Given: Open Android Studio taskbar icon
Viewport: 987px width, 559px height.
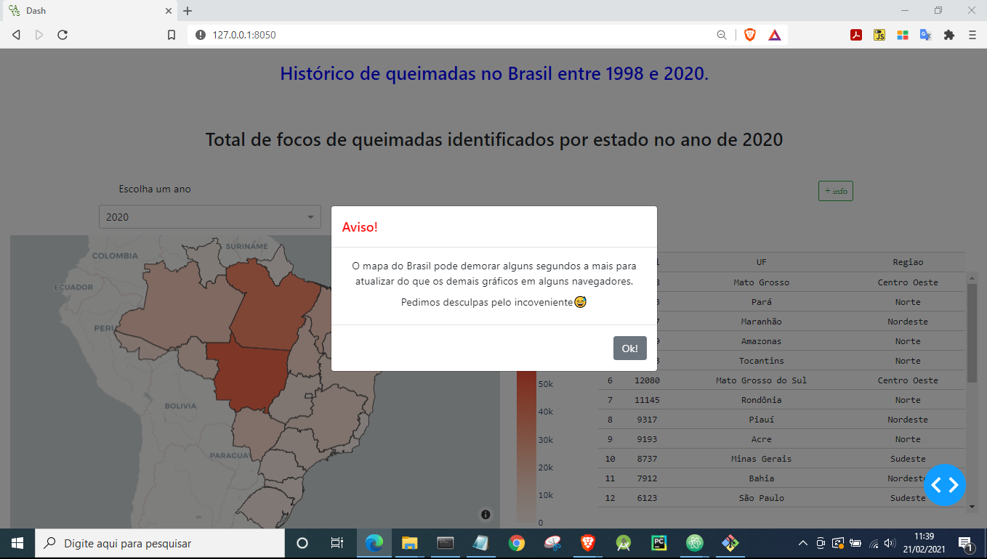Looking at the screenshot, I should click(624, 543).
